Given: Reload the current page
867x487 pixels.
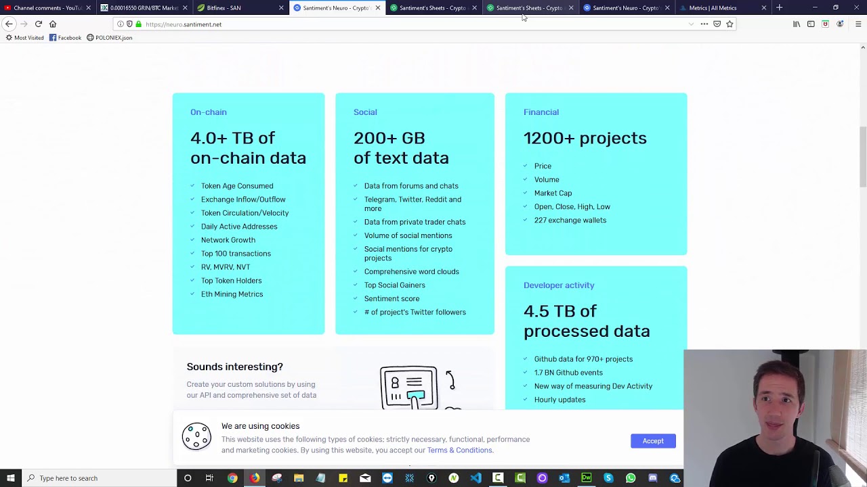Looking at the screenshot, I should pos(39,24).
